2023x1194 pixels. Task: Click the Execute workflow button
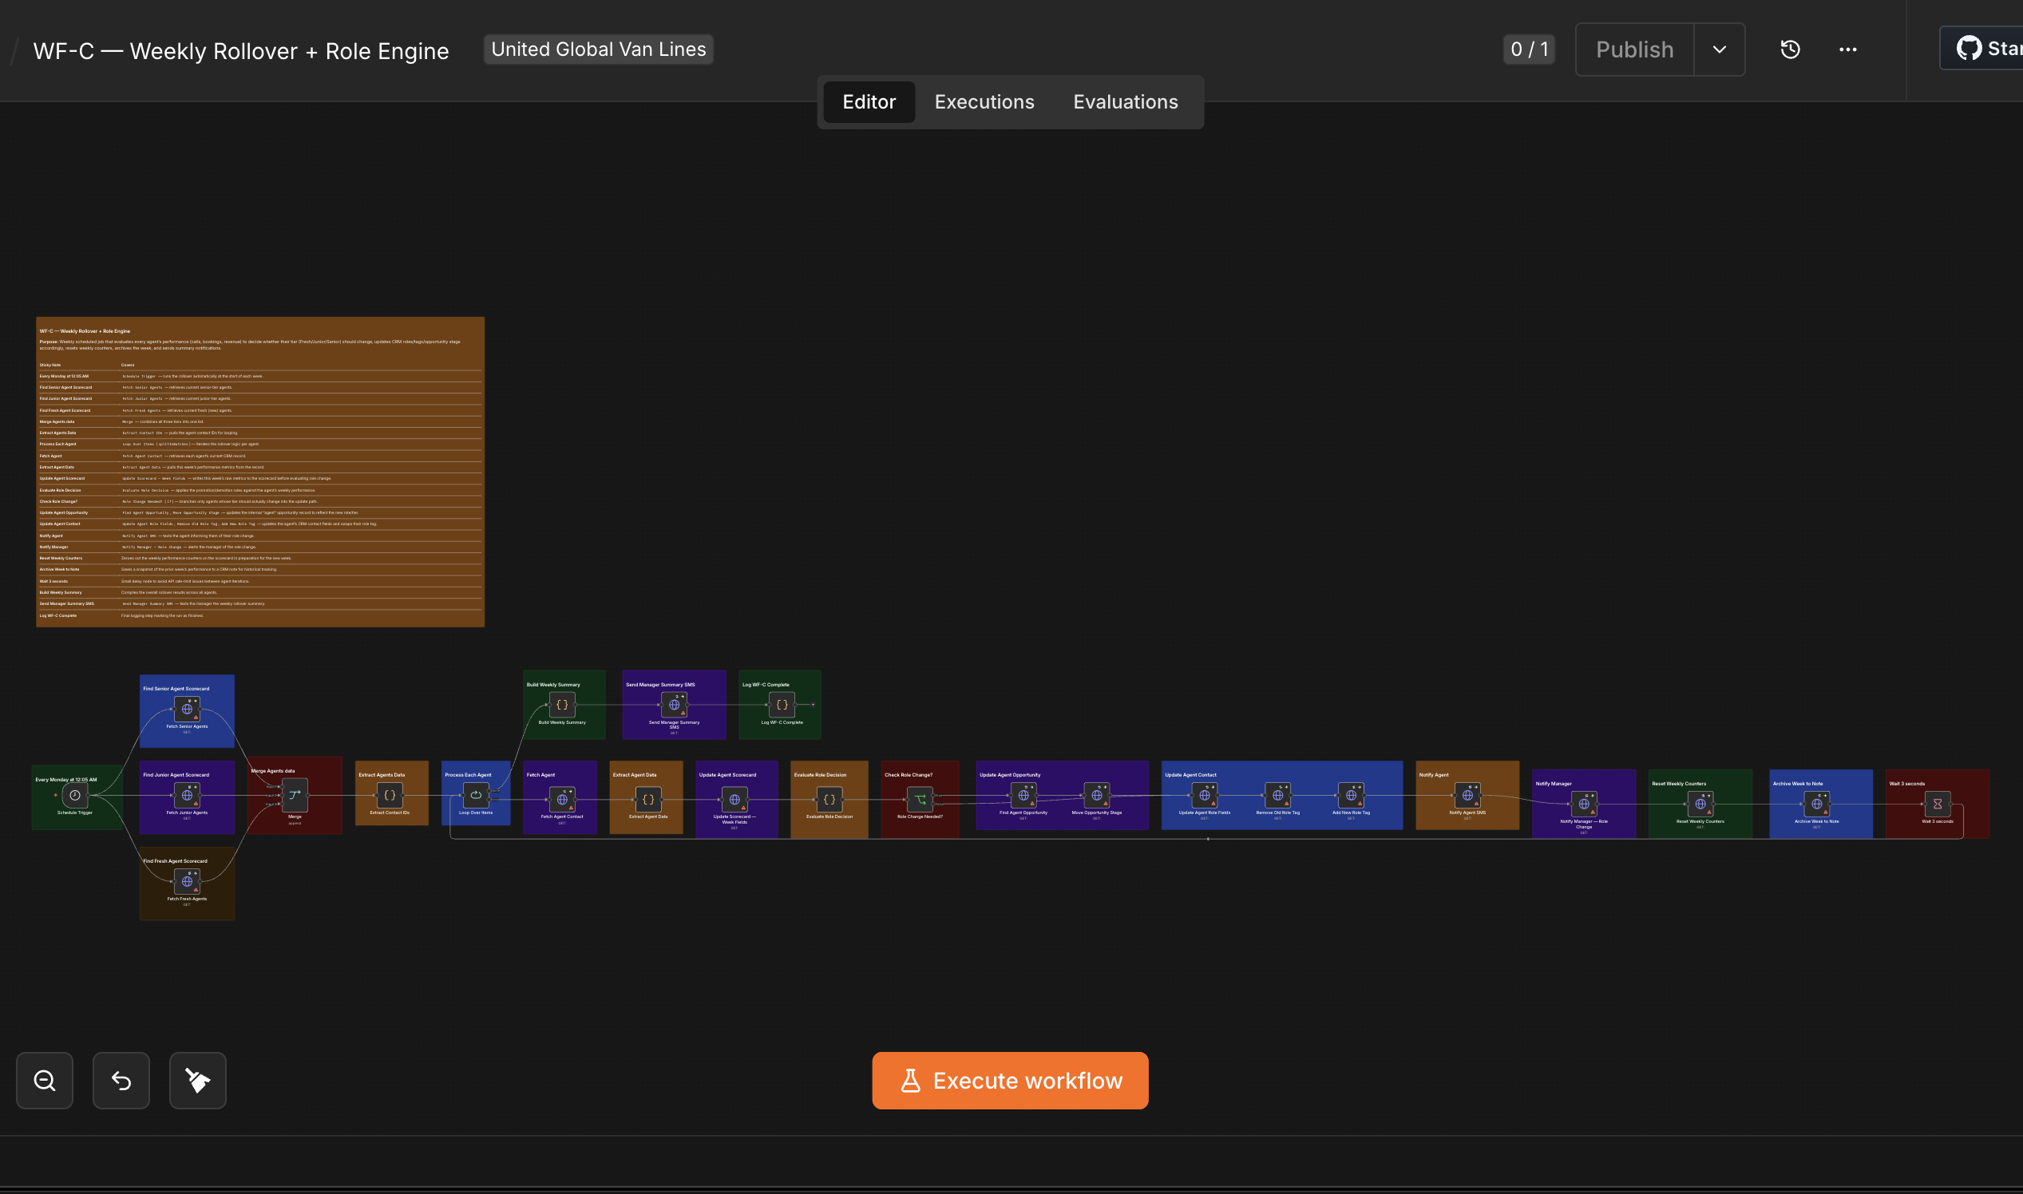pyautogui.click(x=1010, y=1080)
